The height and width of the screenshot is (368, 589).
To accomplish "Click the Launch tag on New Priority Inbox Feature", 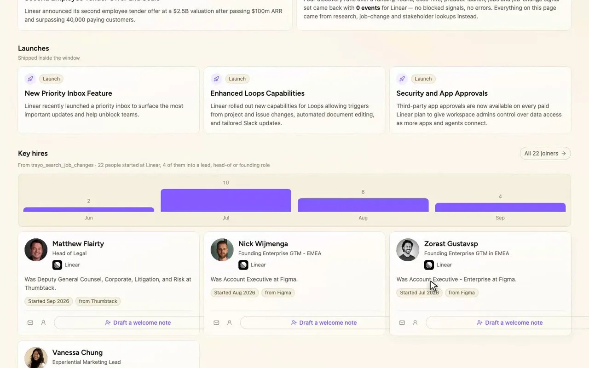I will pos(51,79).
